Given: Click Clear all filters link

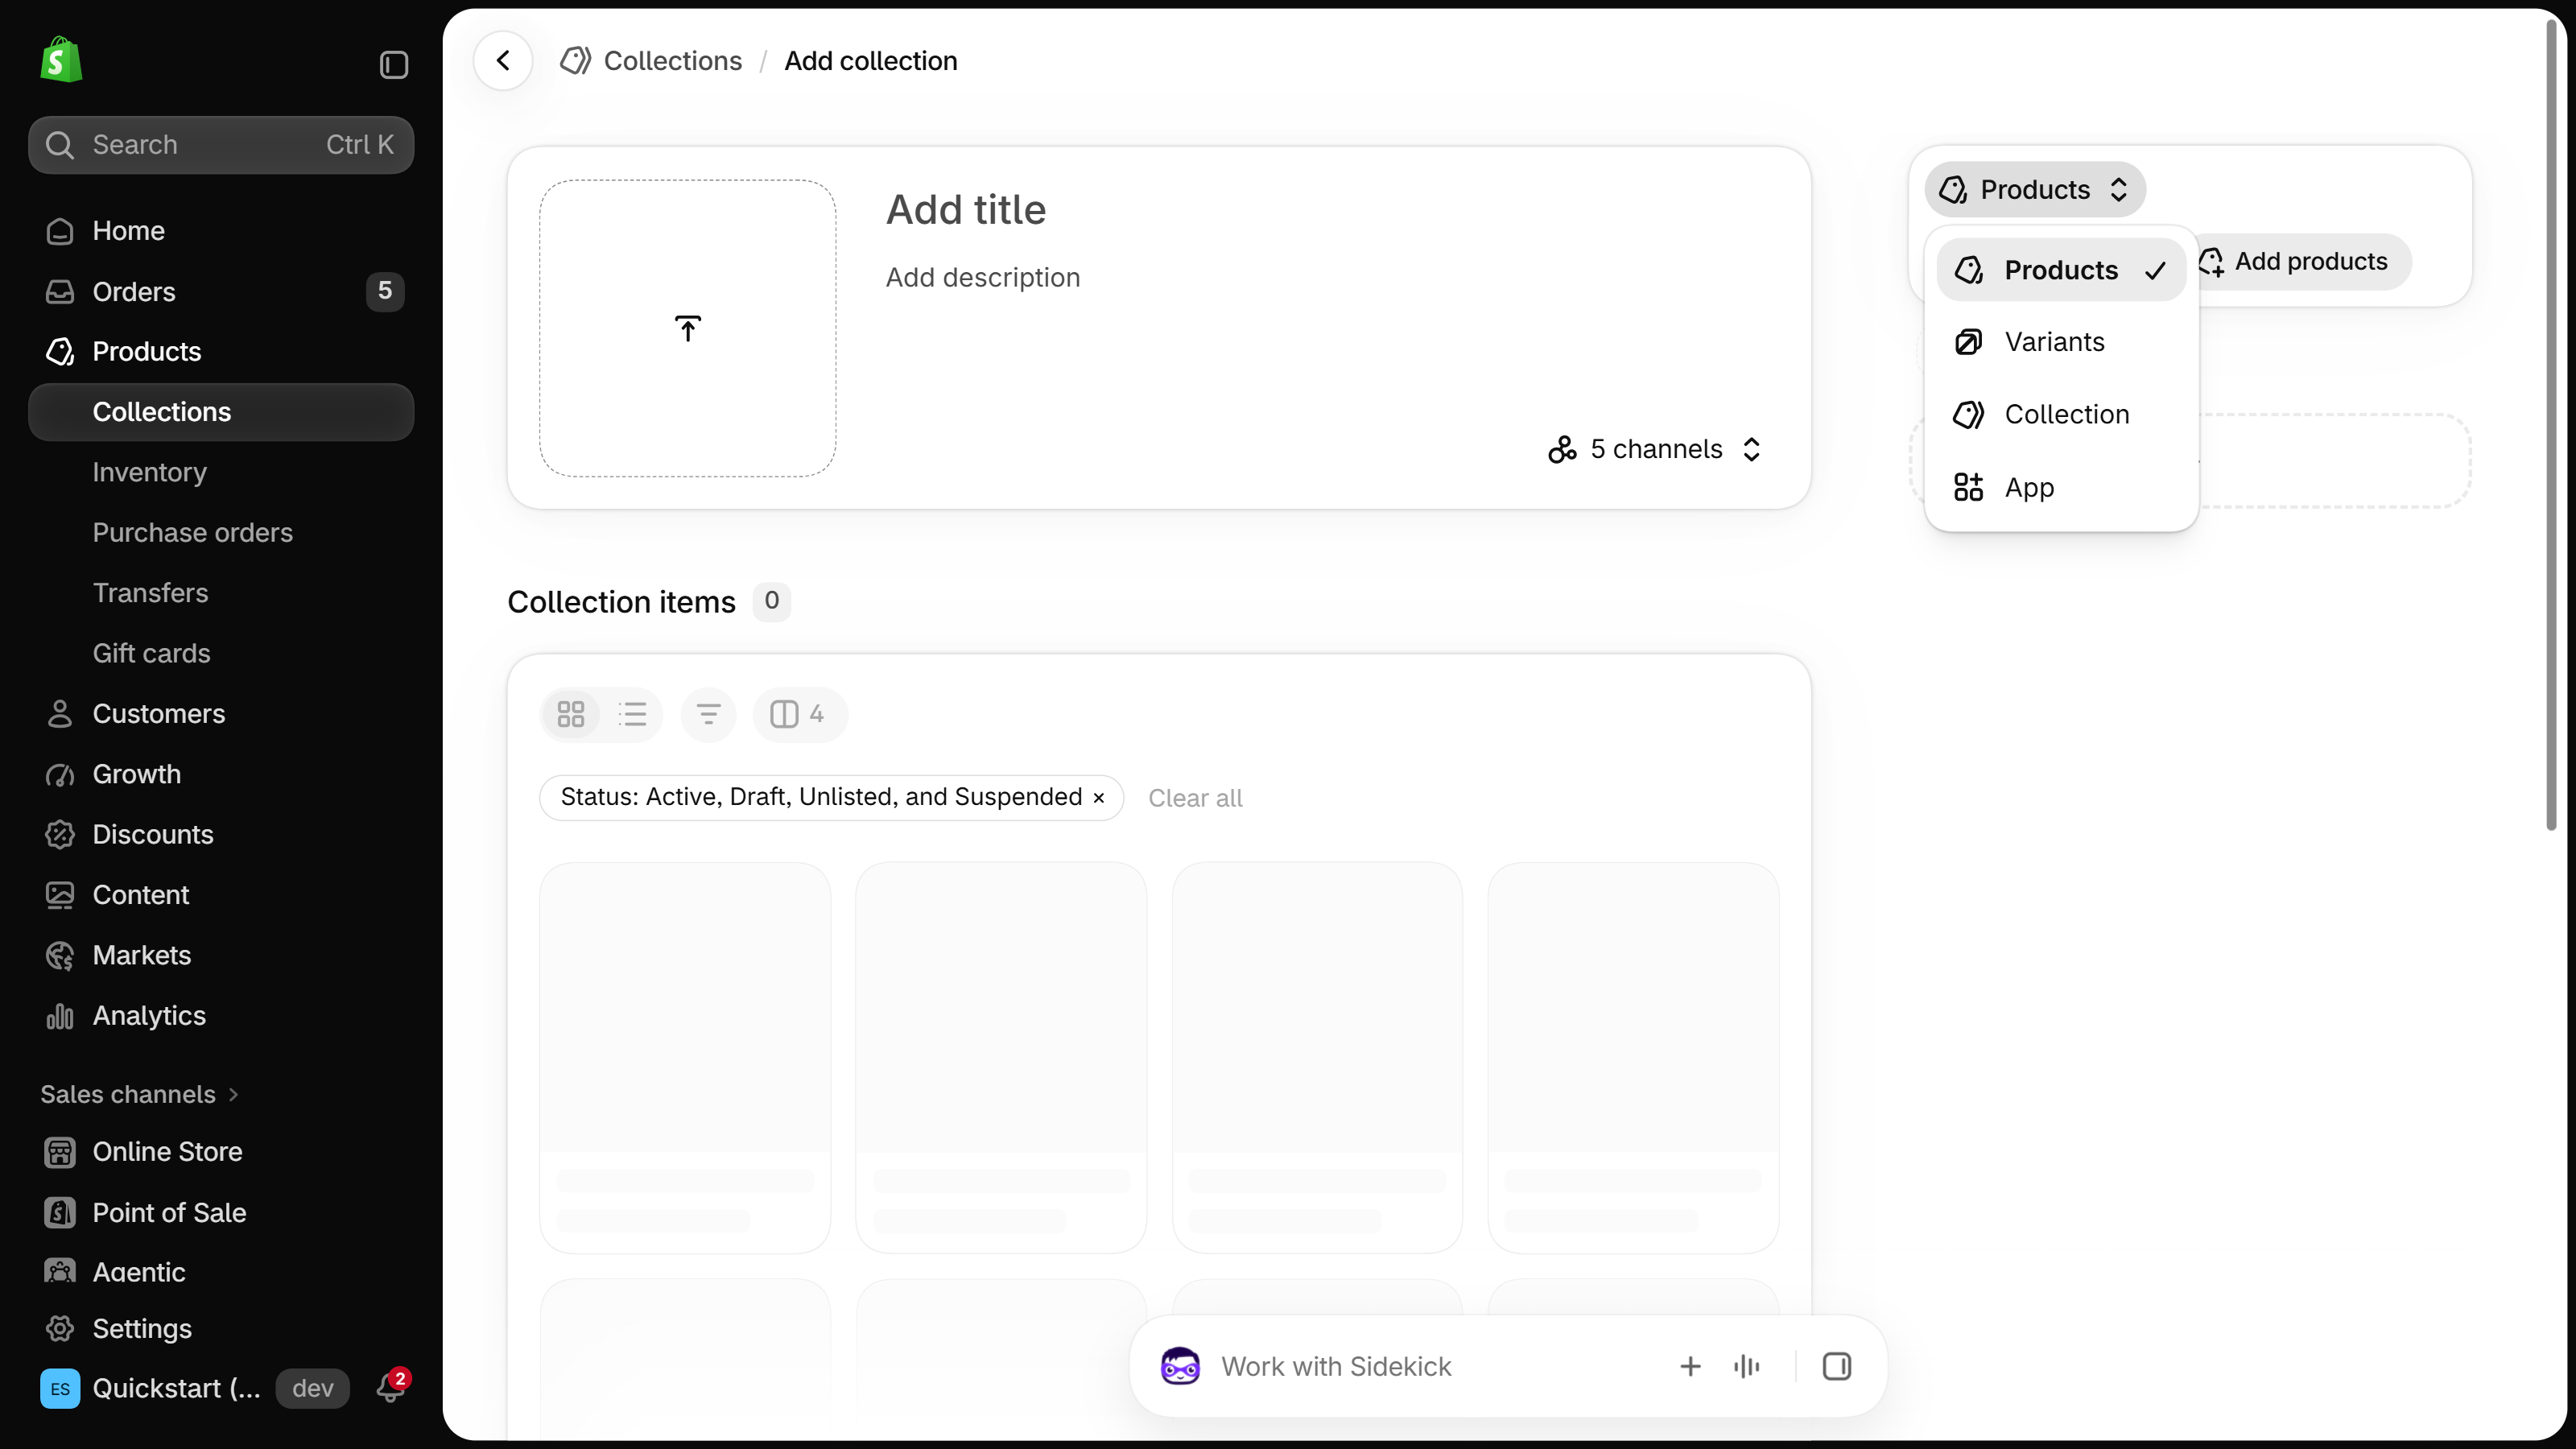Looking at the screenshot, I should pos(1195,798).
